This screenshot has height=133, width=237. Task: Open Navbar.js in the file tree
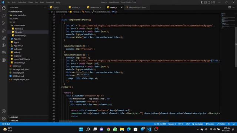click(x=19, y=29)
